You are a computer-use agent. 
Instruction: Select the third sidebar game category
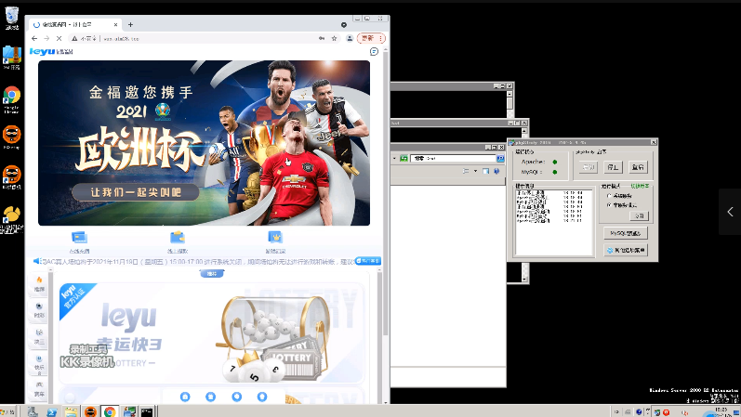tap(39, 336)
